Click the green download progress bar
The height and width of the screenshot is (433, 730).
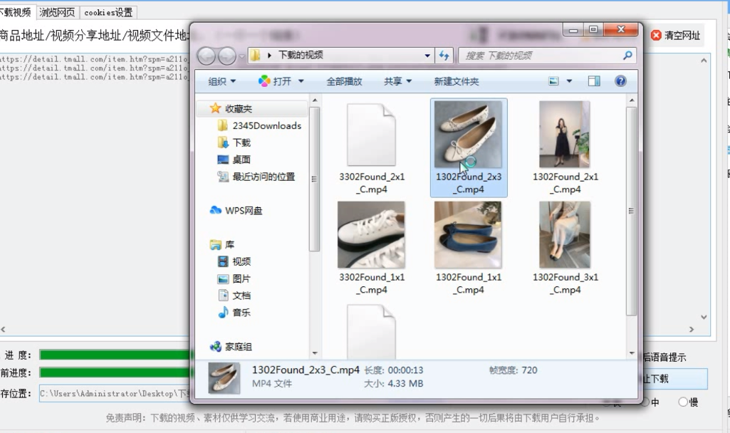[x=114, y=354]
